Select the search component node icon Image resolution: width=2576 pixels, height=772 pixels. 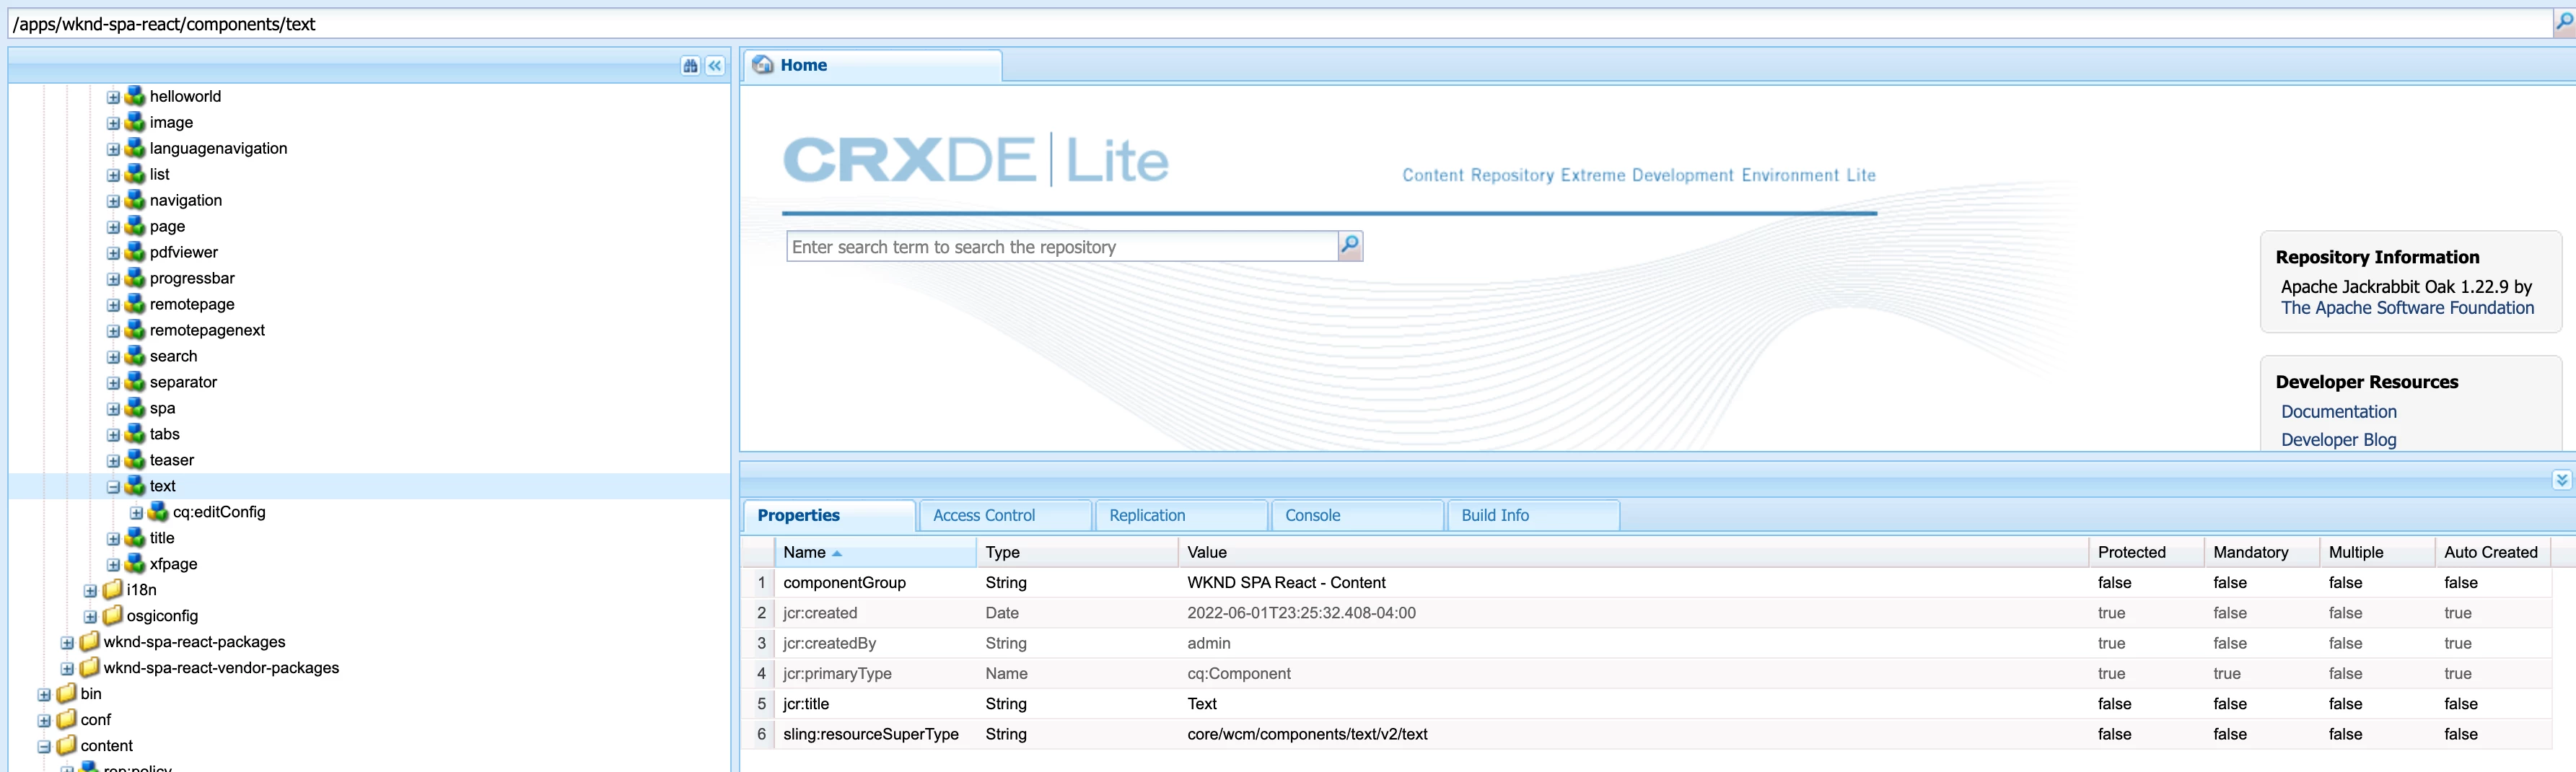click(x=135, y=356)
